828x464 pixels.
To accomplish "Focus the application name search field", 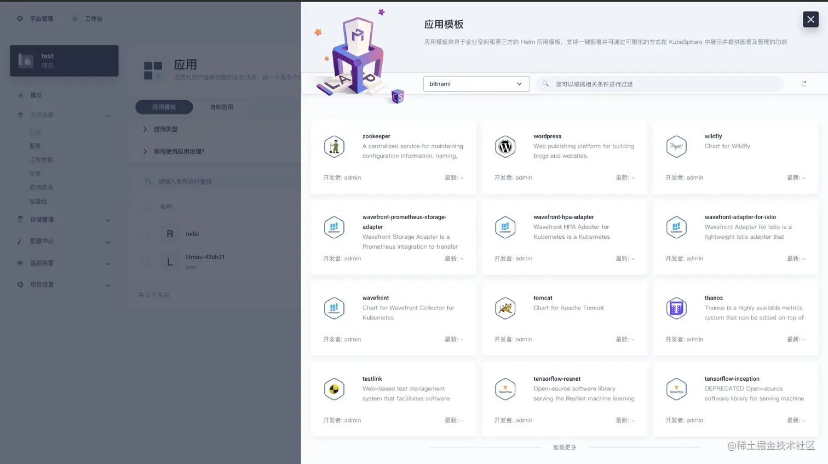I will (219, 181).
